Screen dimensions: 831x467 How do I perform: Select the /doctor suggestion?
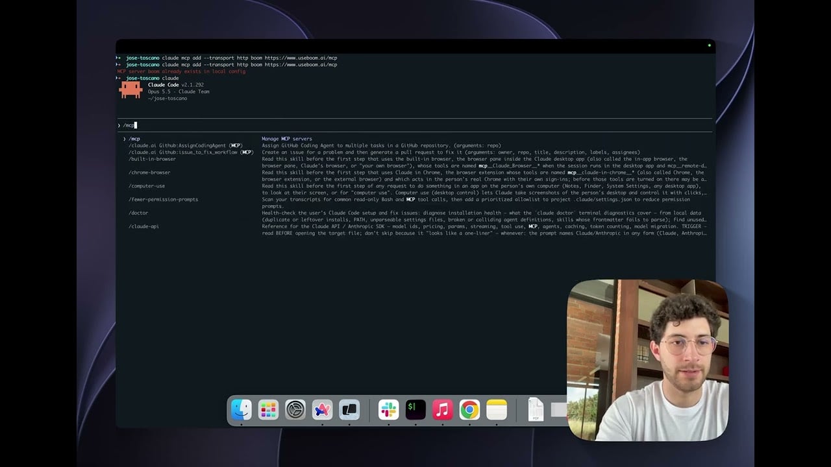coord(138,213)
